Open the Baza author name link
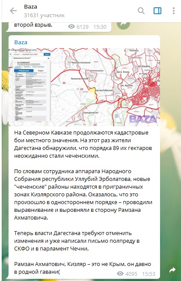 click(21, 43)
